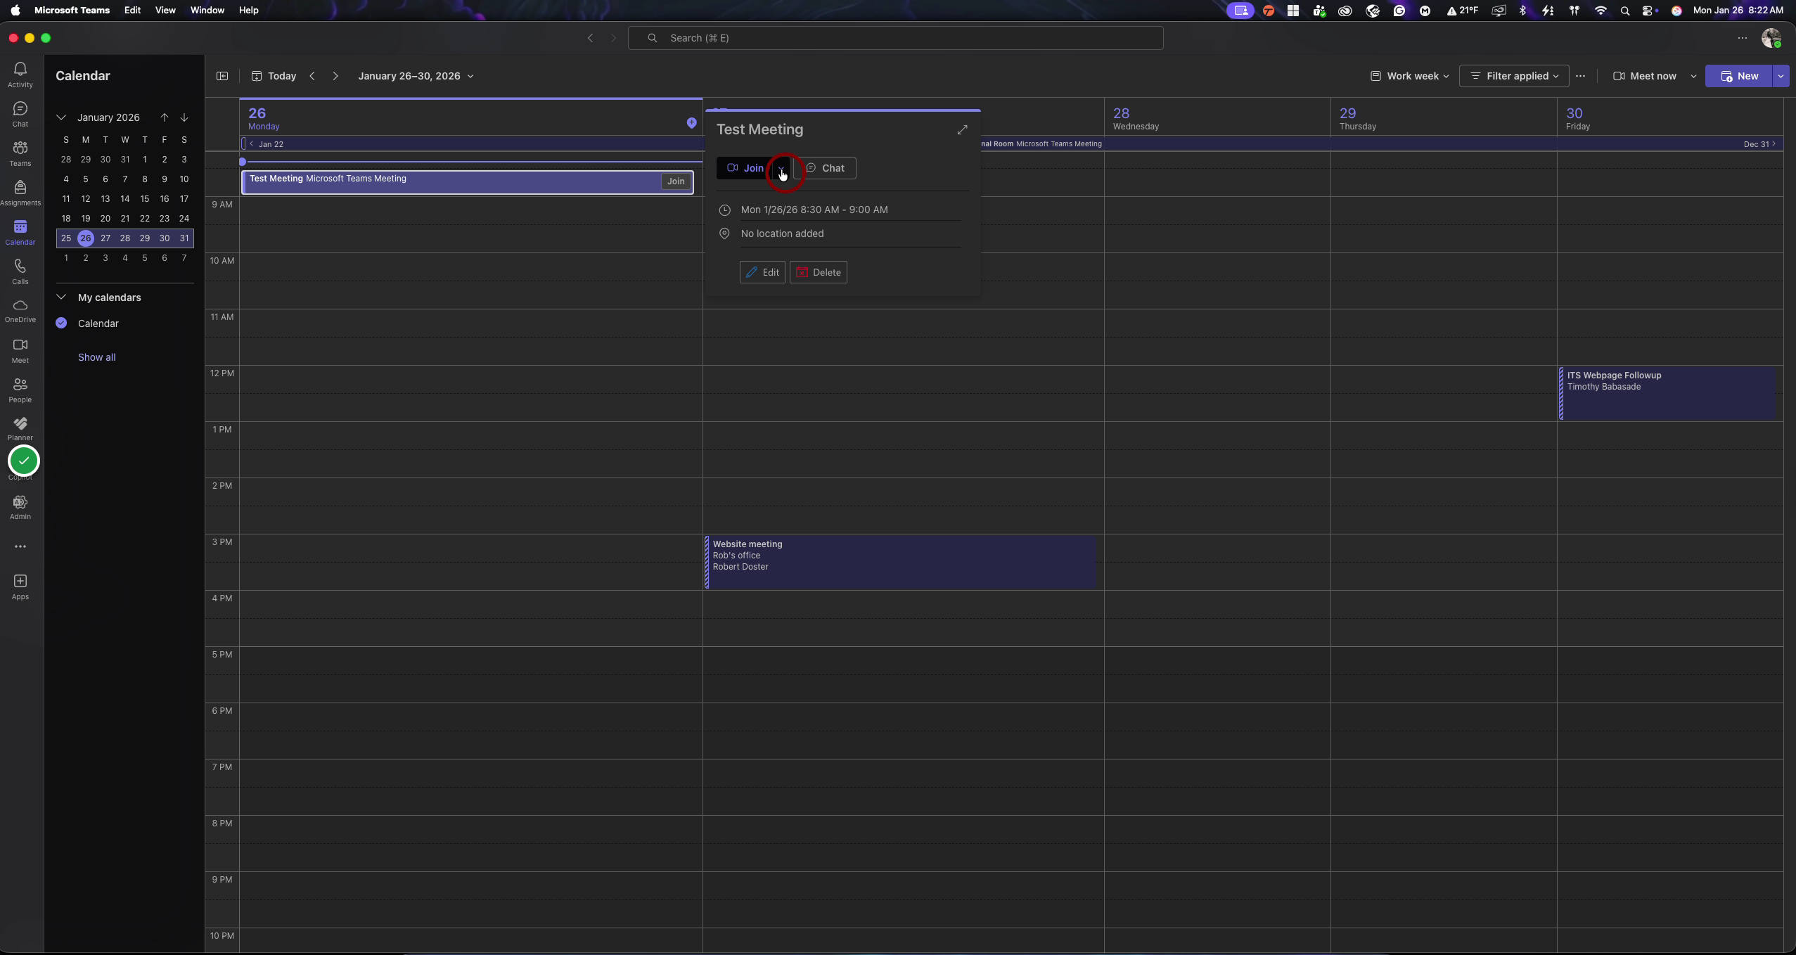Open the Meet now dropdown arrow

1693,76
